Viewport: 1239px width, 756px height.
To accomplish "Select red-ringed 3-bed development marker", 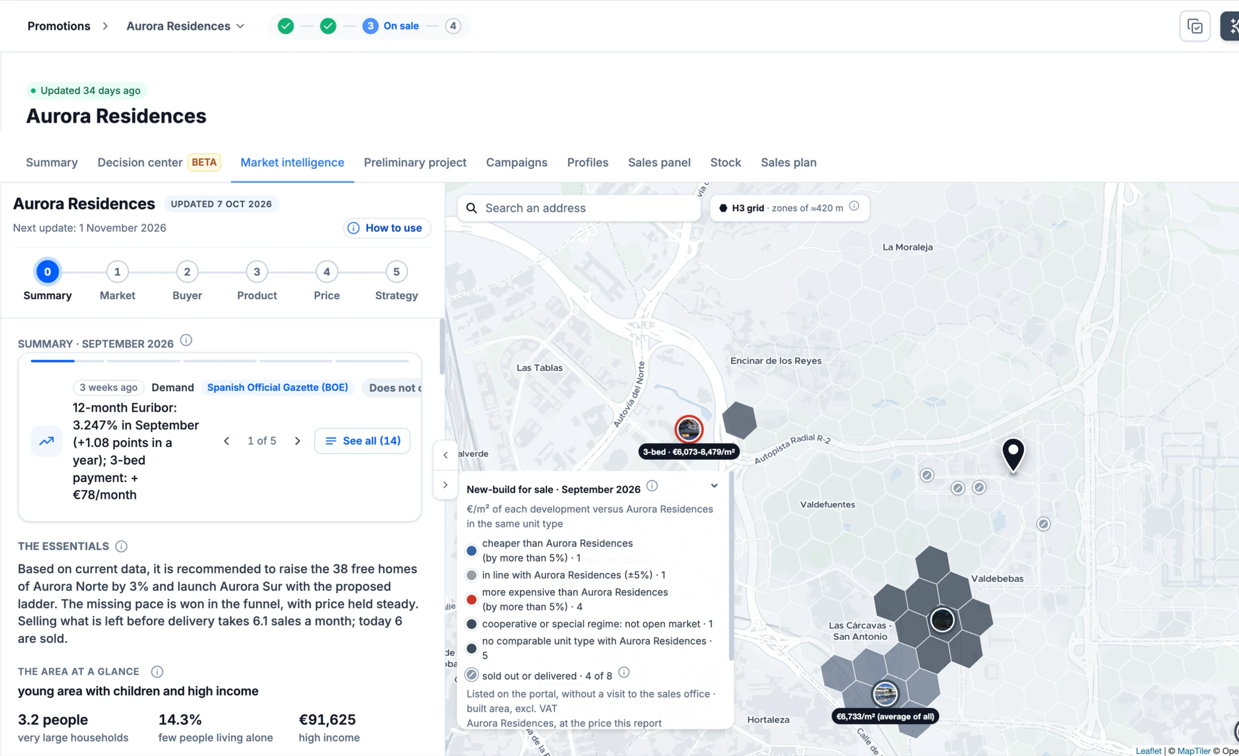I will click(689, 429).
